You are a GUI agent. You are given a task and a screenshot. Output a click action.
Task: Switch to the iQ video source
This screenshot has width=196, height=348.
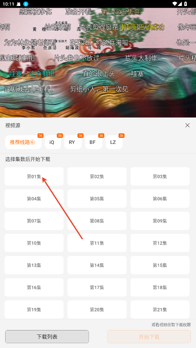click(53, 142)
